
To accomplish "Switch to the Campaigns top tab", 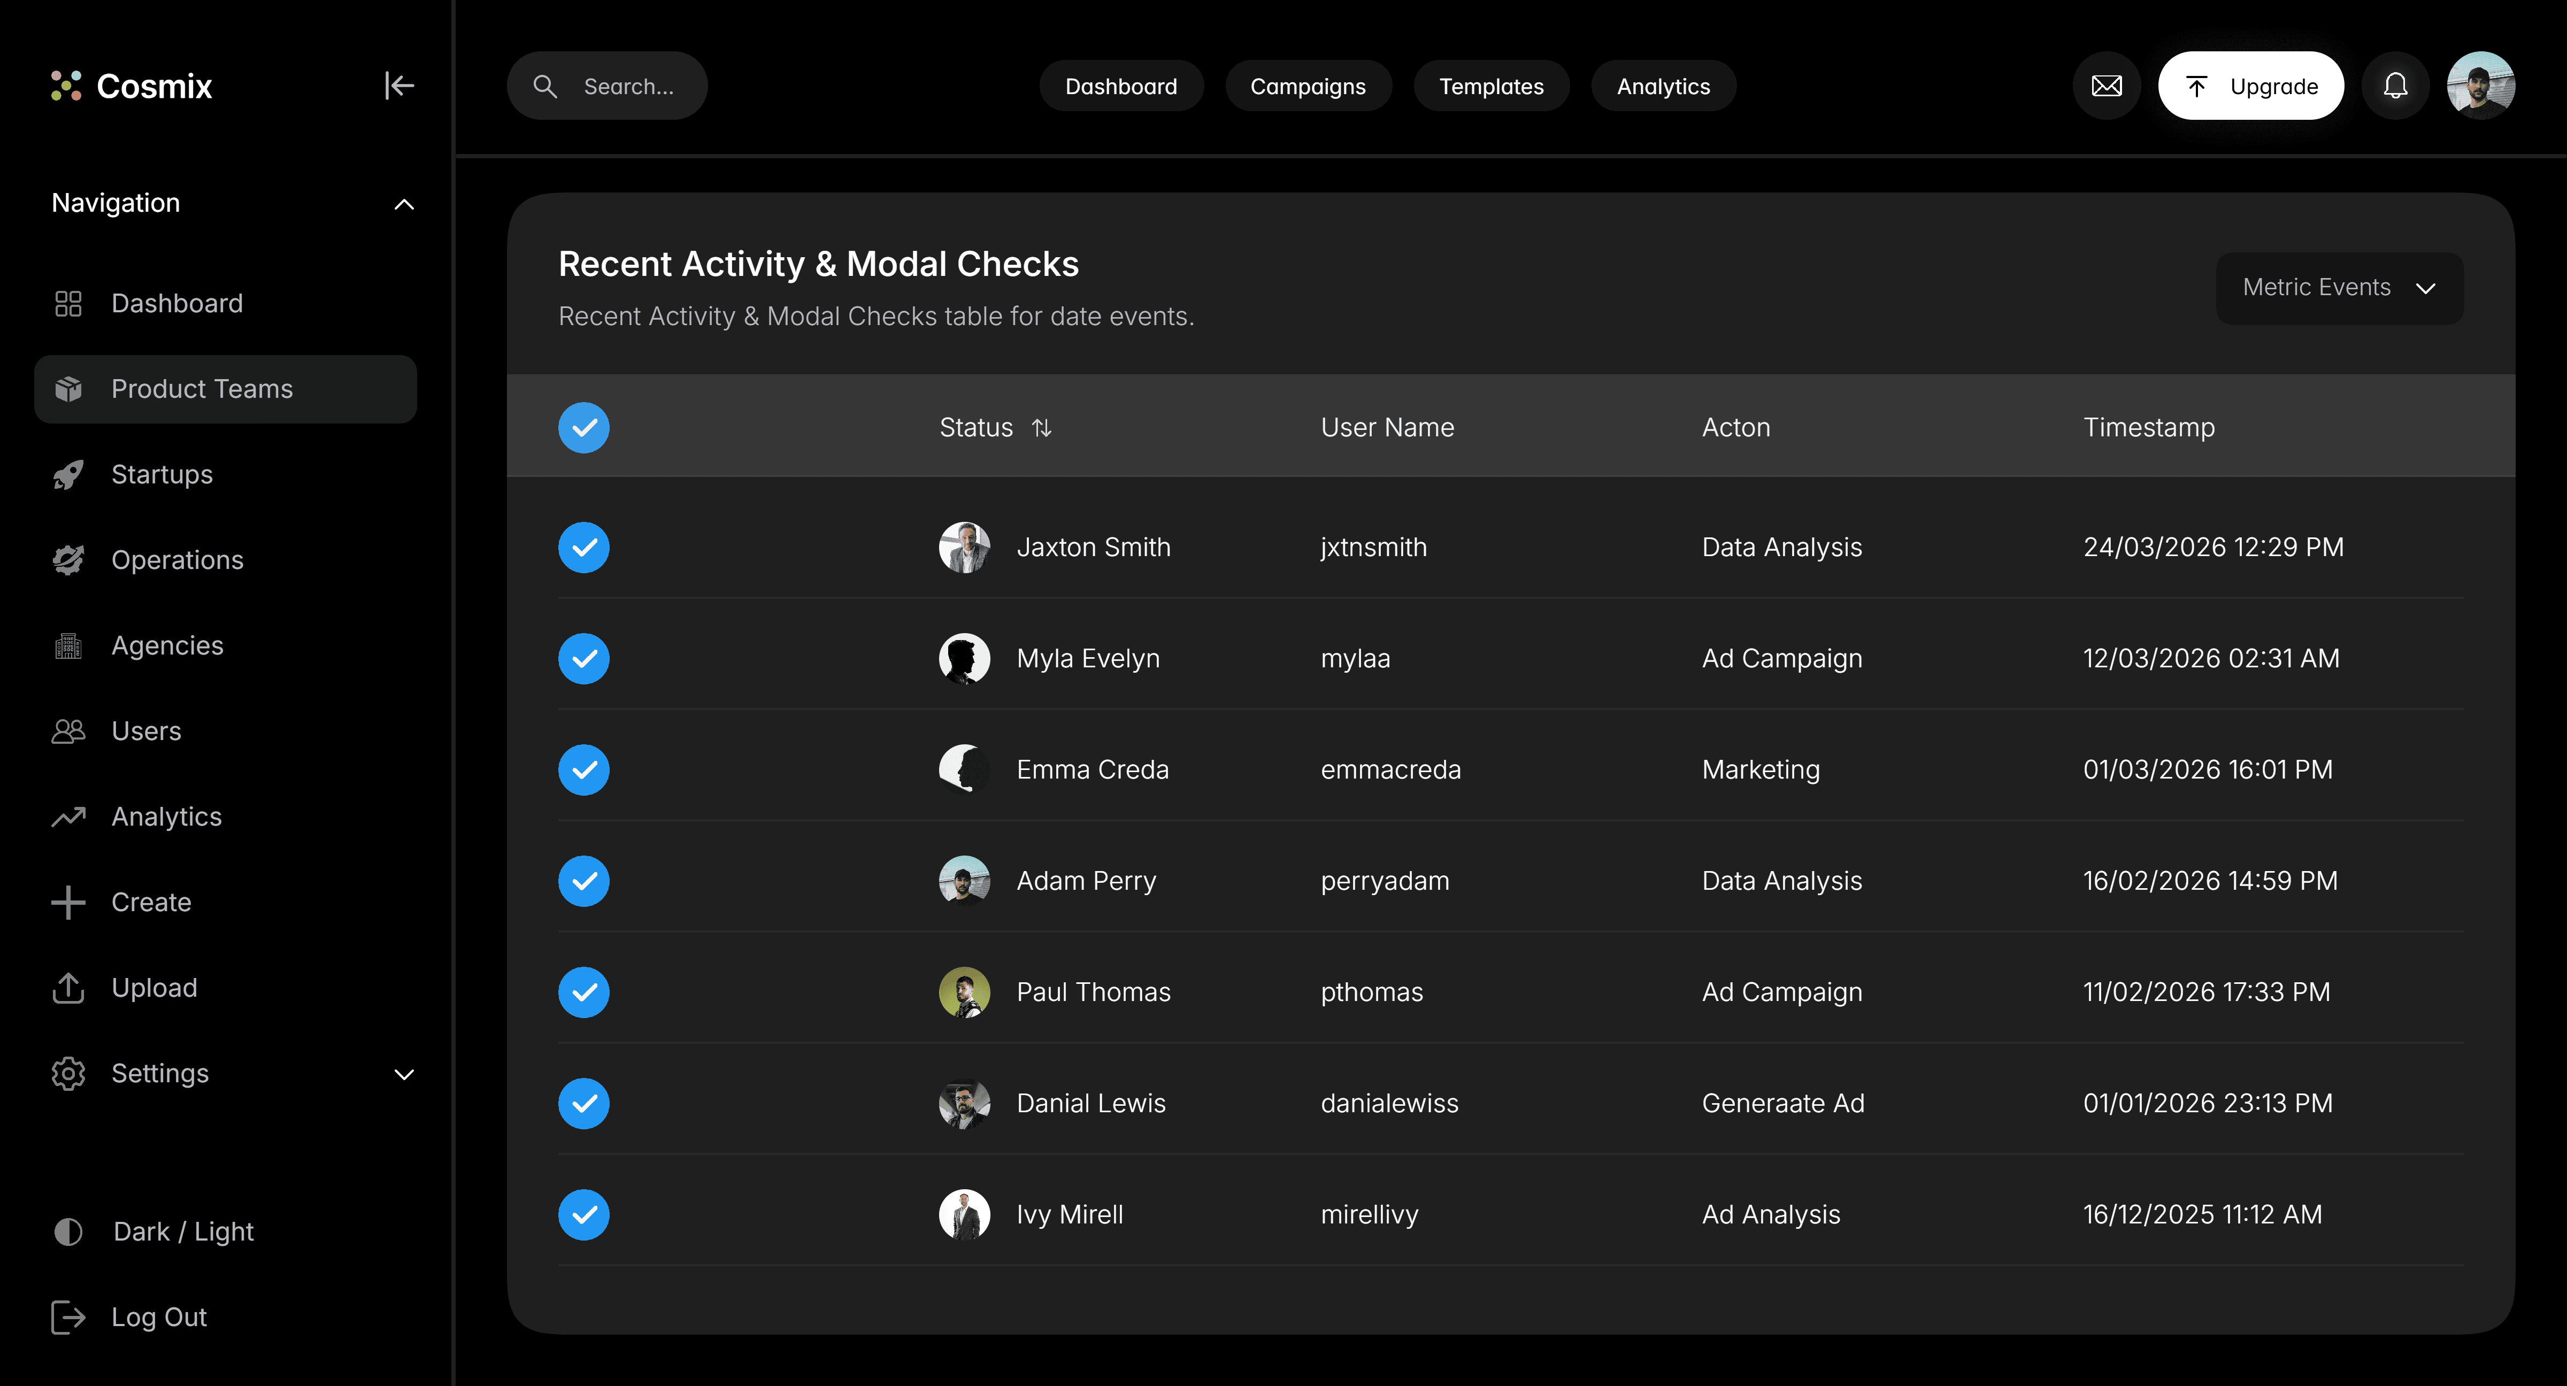I will [x=1308, y=86].
